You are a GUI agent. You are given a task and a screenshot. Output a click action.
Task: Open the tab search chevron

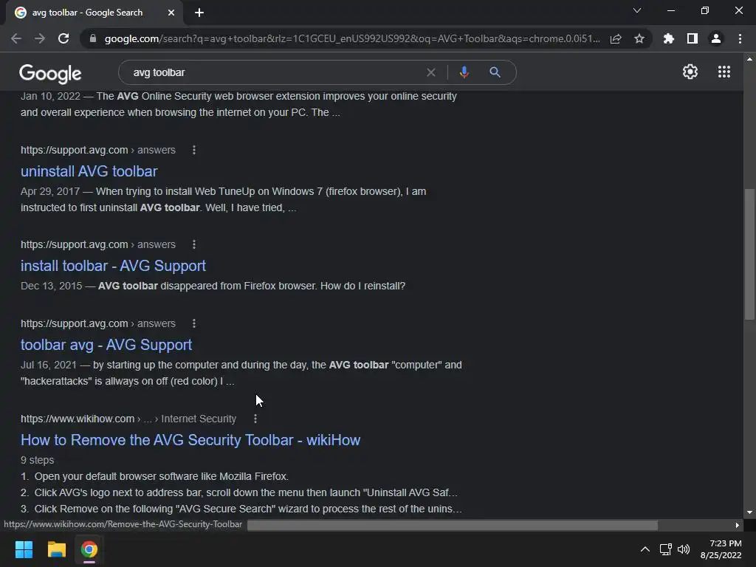[x=637, y=10]
